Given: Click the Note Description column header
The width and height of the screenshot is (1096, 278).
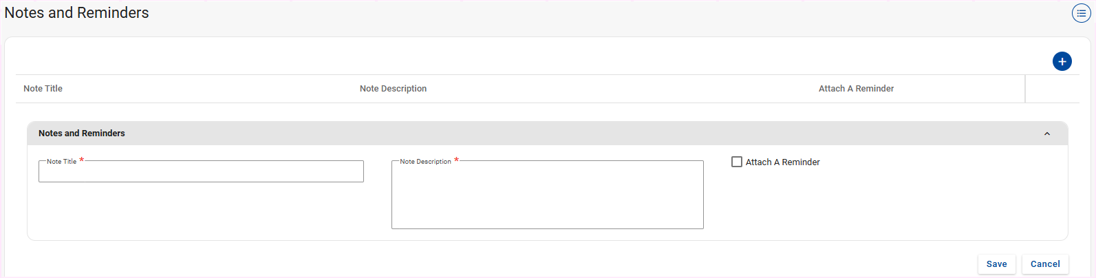Looking at the screenshot, I should coord(393,89).
